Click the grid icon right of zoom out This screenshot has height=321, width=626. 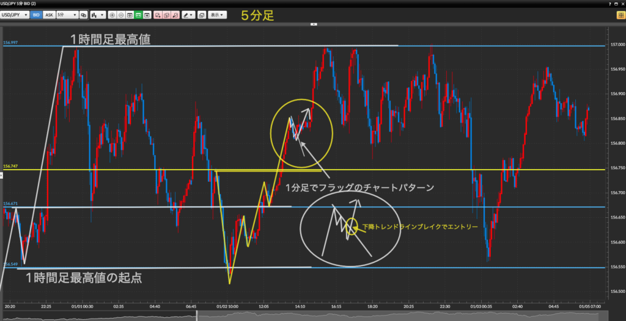click(130, 14)
